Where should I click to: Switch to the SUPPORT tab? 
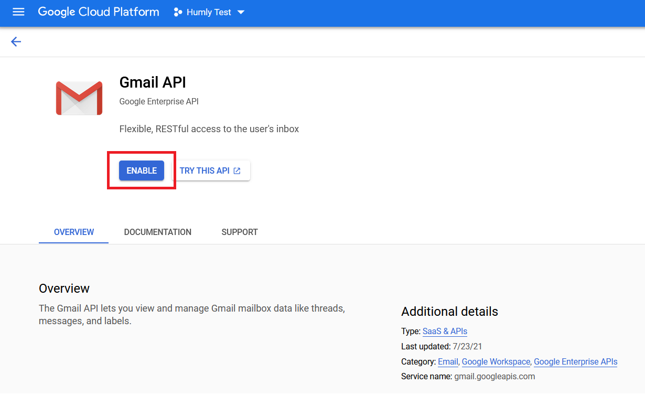[x=239, y=232]
